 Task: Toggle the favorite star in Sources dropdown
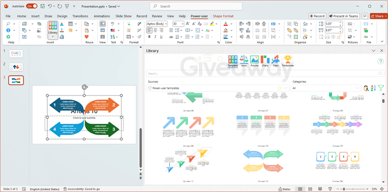click(x=280, y=88)
